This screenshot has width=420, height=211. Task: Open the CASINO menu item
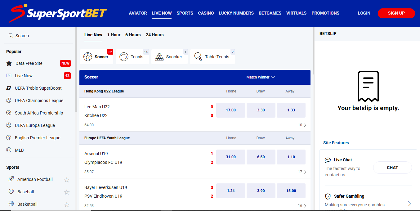coord(206,13)
